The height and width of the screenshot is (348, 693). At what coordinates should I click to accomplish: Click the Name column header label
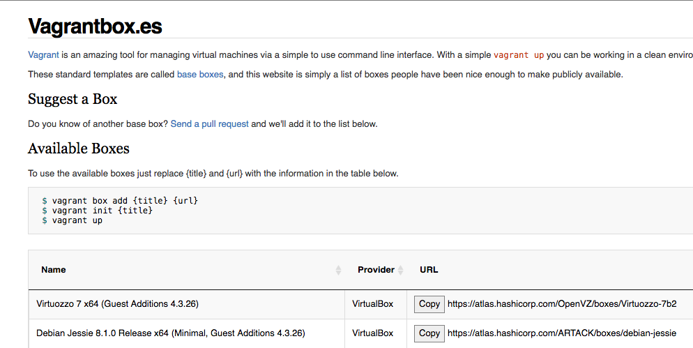(x=54, y=270)
